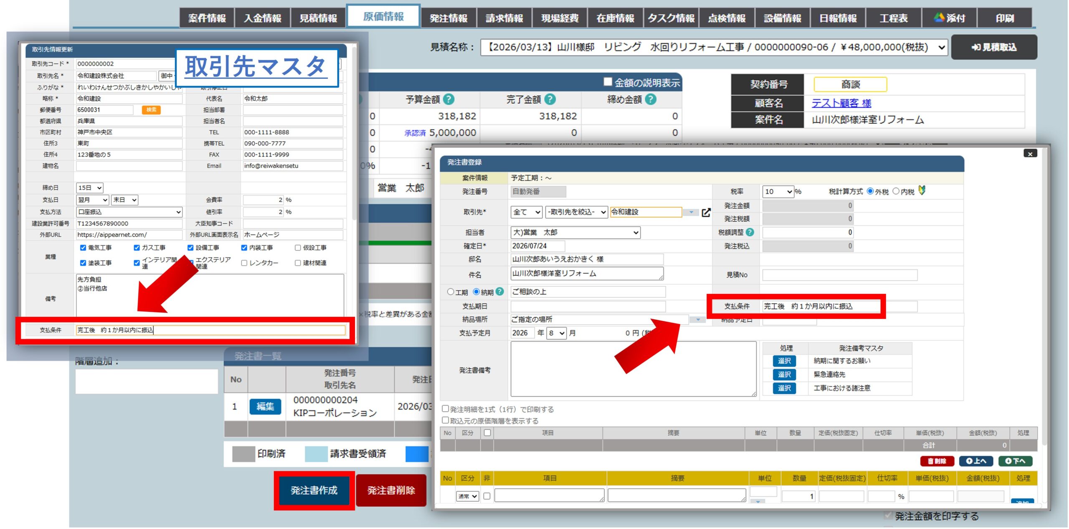Image resolution: width=1069 pixels, height=529 pixels.
Task: Click help icon beside 完了金額
Action: click(550, 99)
